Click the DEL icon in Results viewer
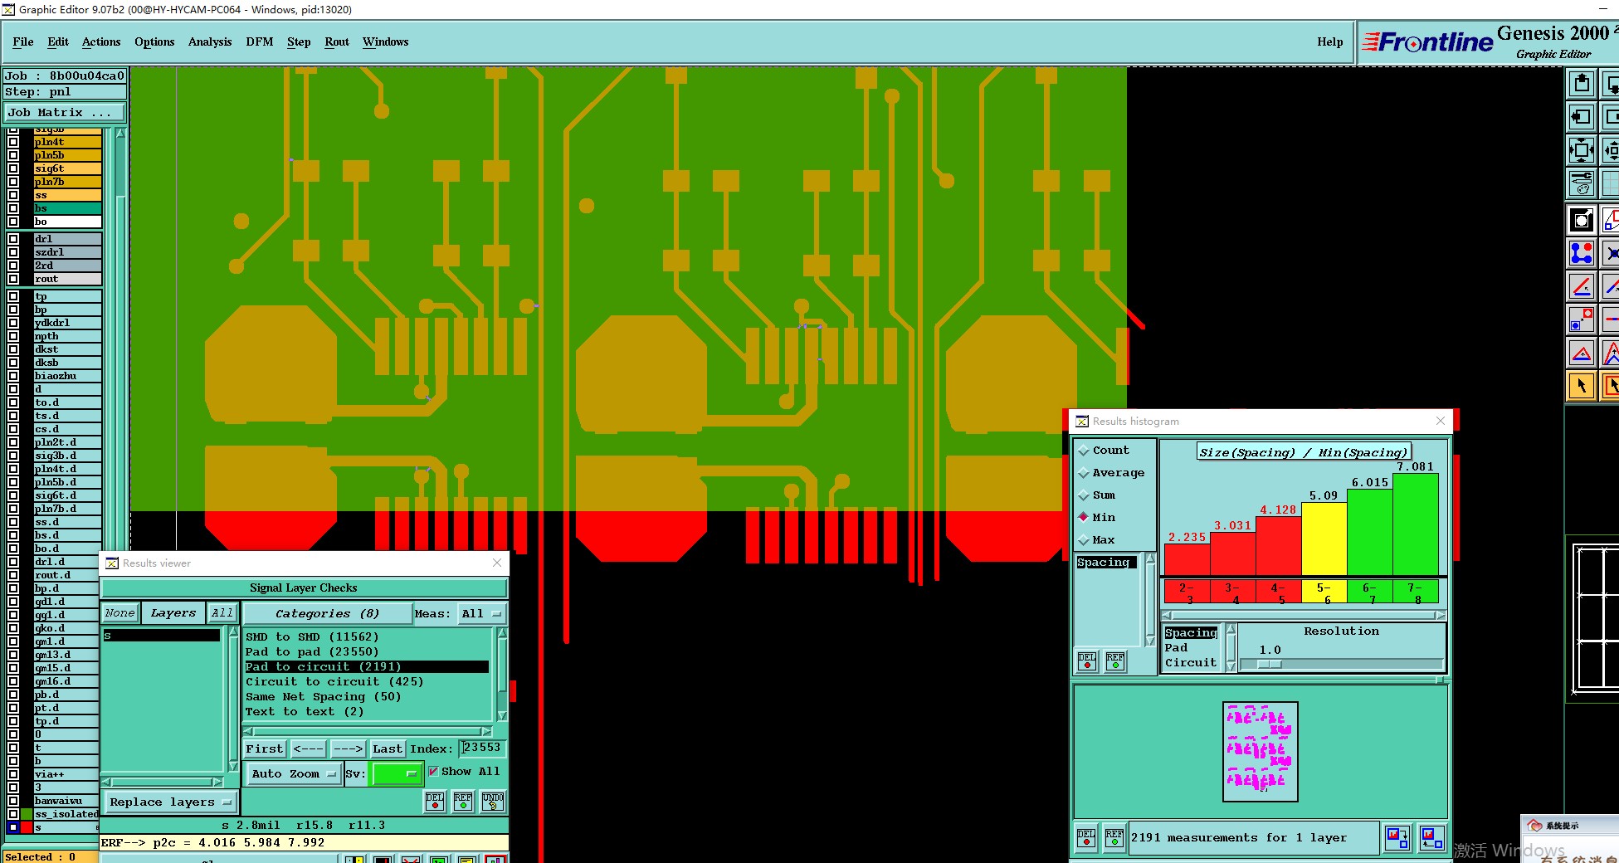The width and height of the screenshot is (1619, 863). [x=435, y=802]
